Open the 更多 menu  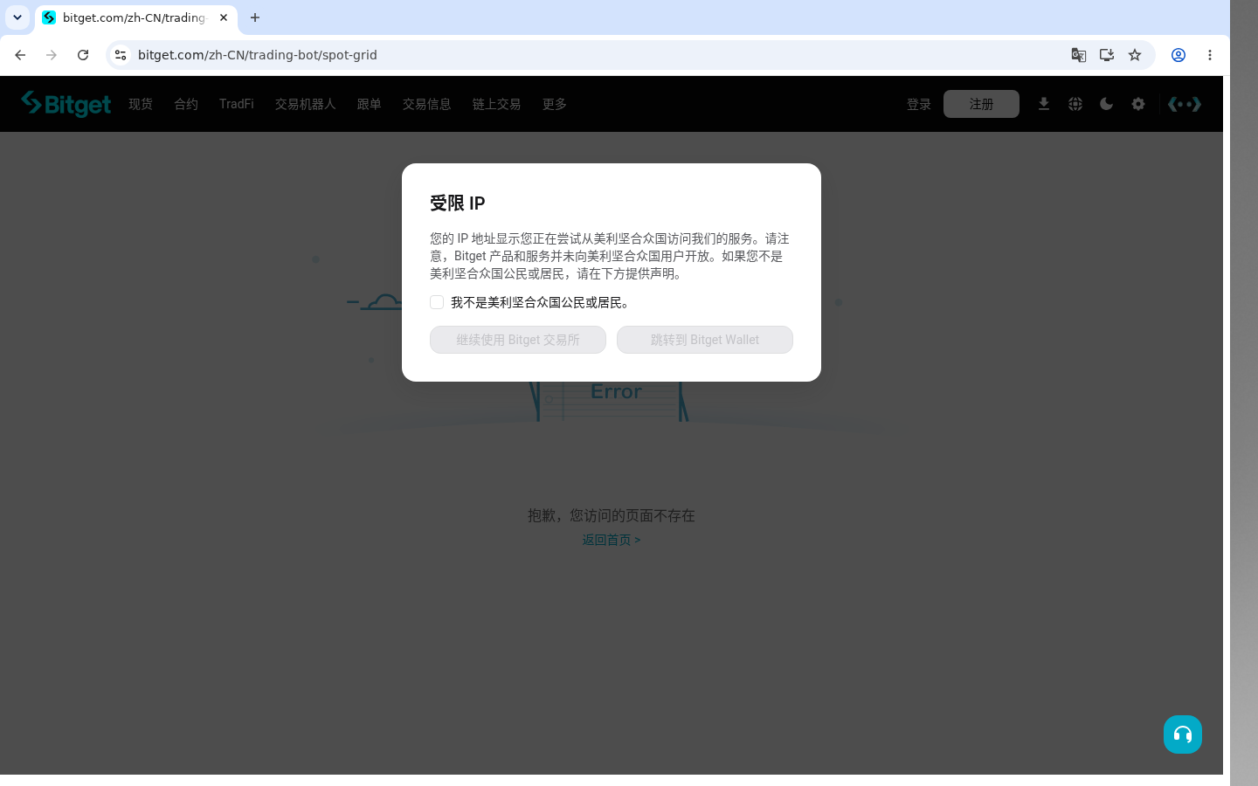pyautogui.click(x=555, y=104)
